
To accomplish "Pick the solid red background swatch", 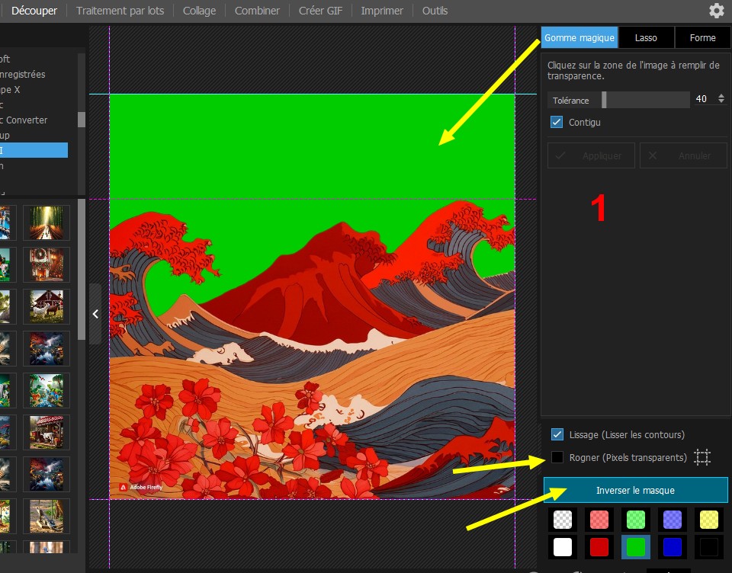I will click(x=599, y=547).
